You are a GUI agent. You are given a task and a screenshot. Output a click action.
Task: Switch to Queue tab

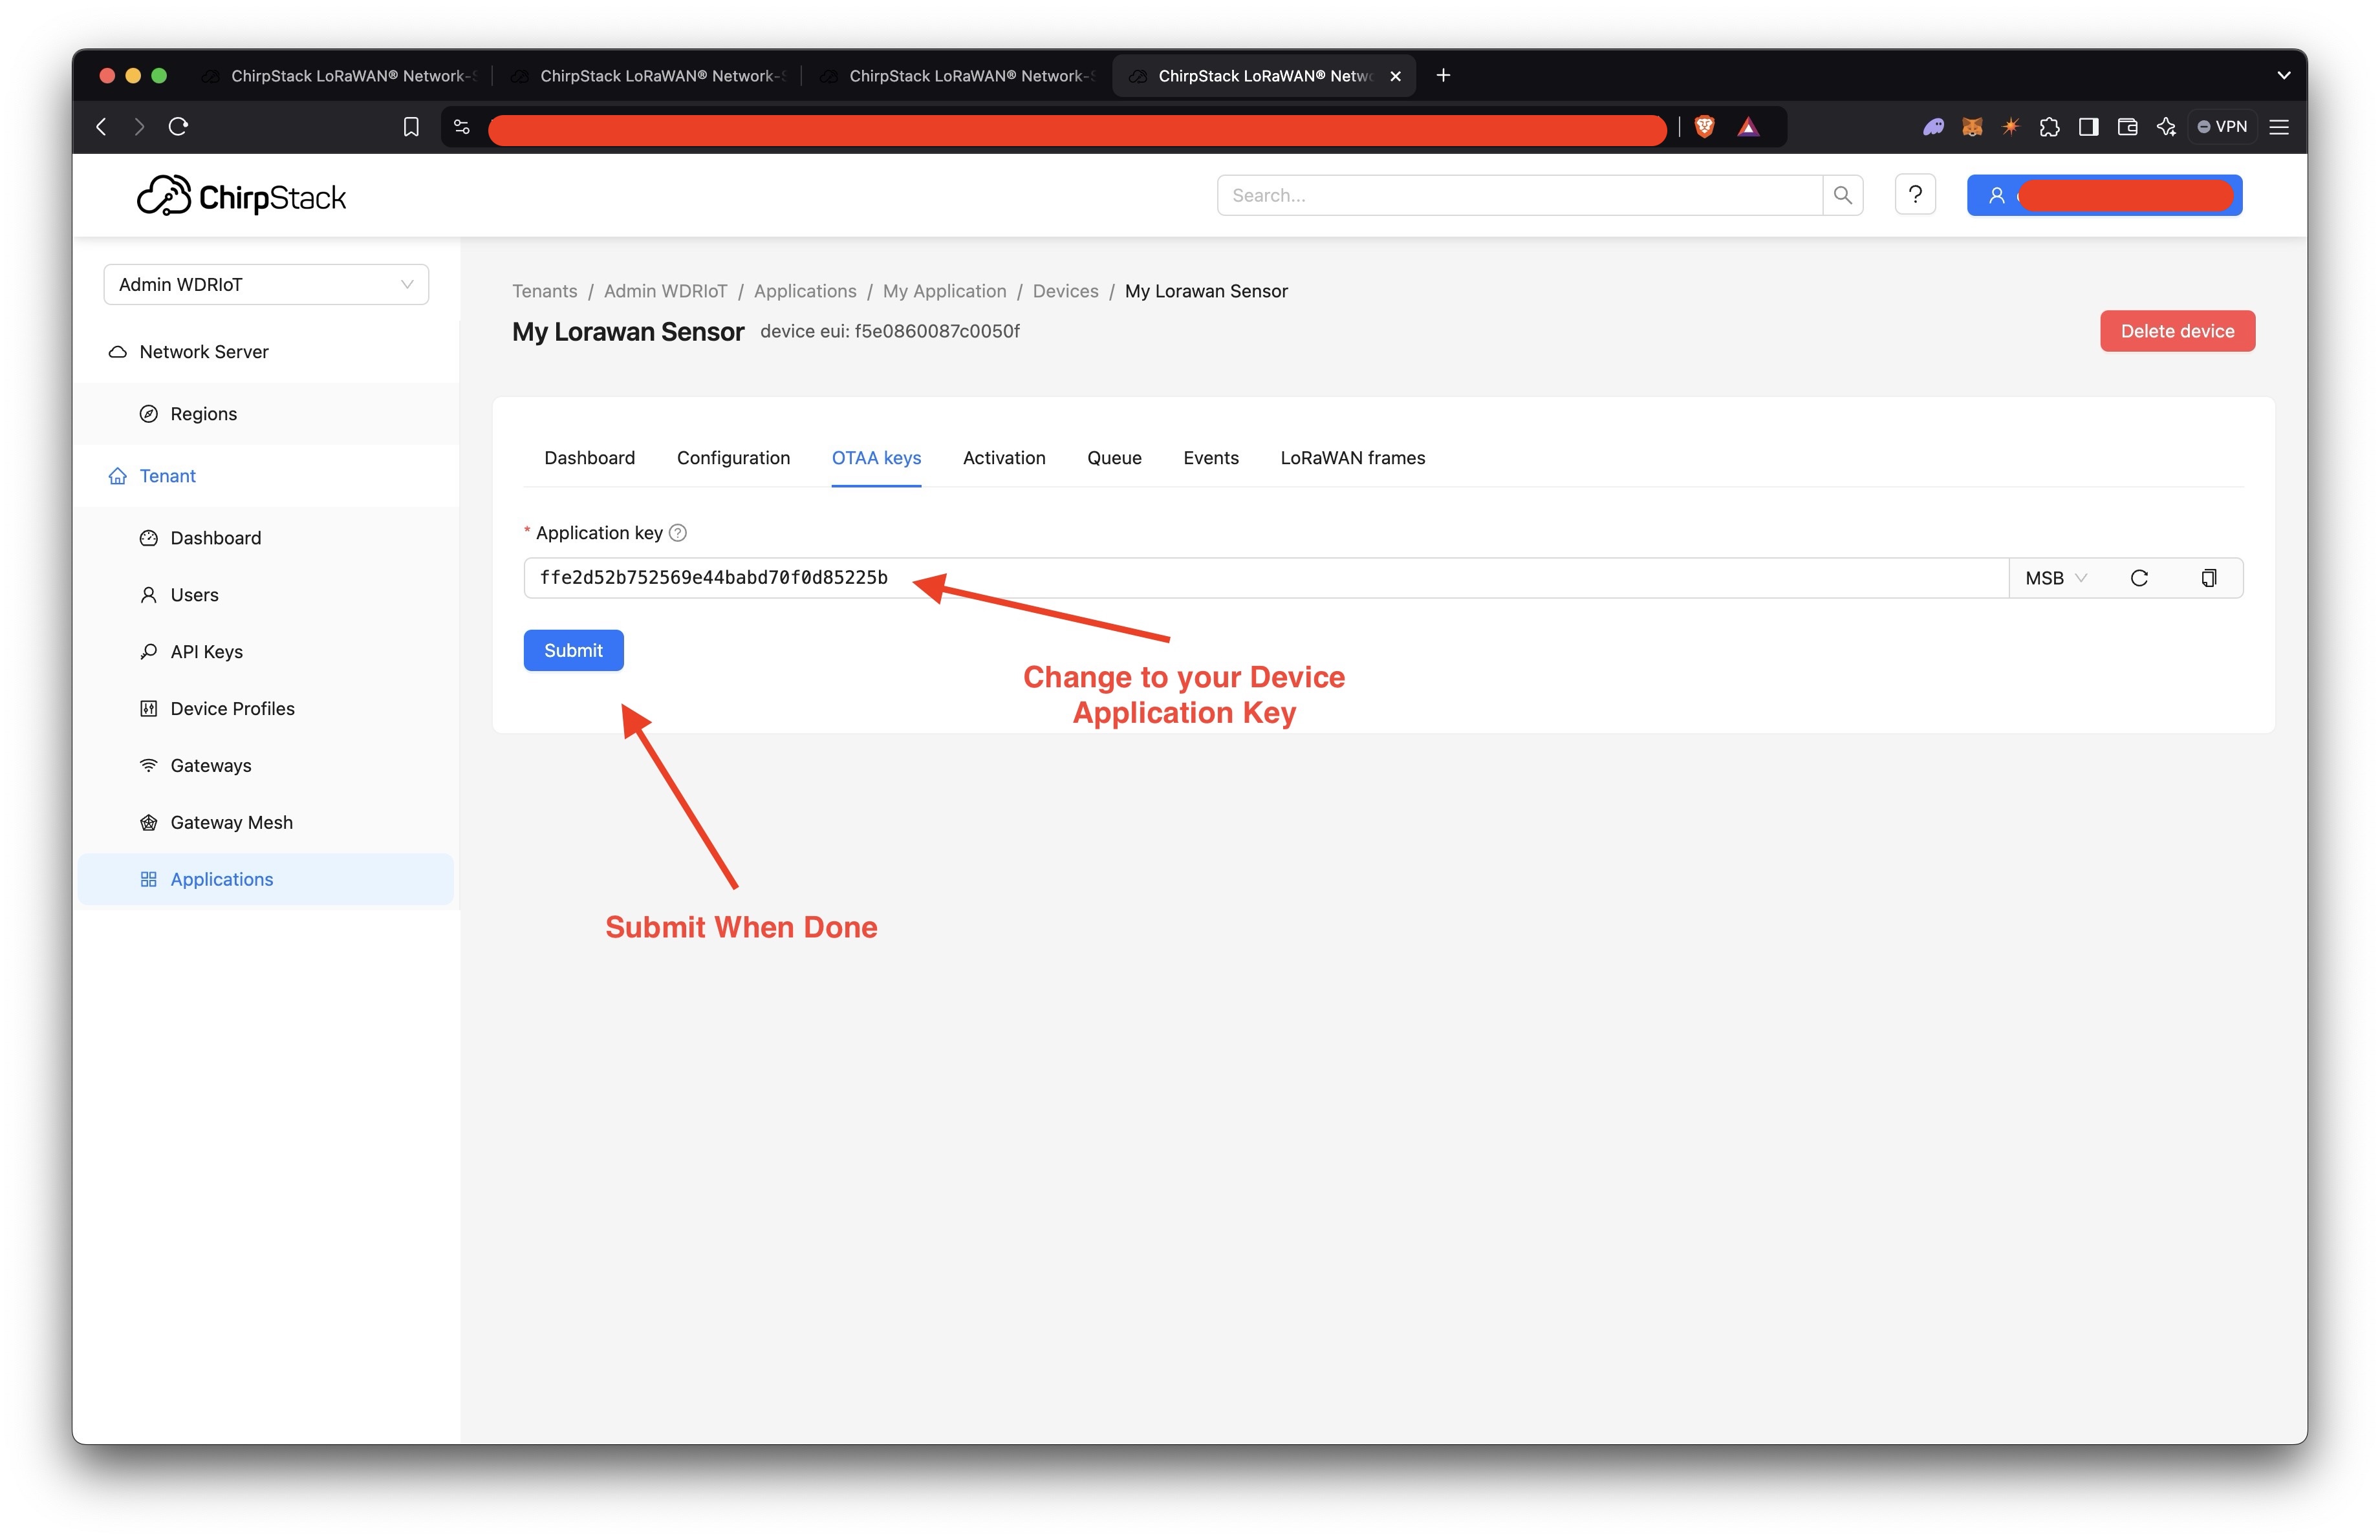coord(1114,458)
